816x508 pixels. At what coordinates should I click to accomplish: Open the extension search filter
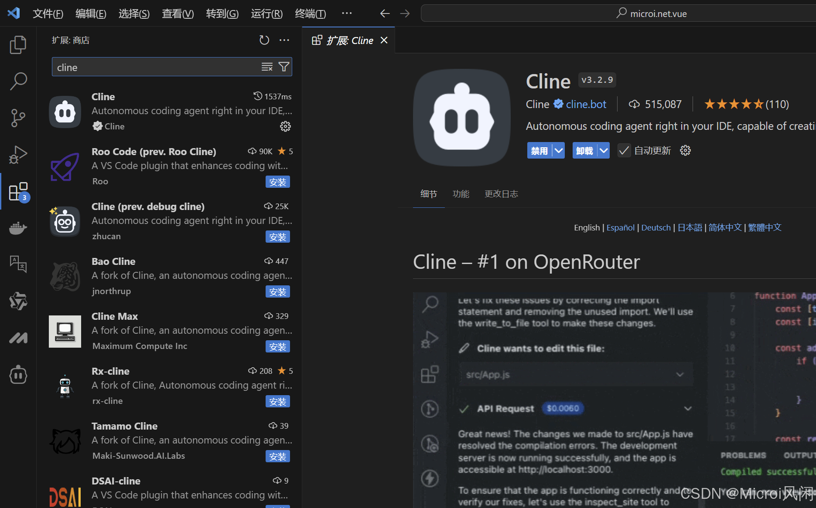[x=284, y=67]
